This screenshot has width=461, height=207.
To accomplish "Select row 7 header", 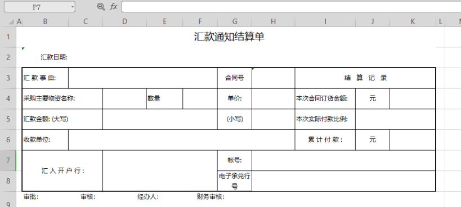I will coord(8,160).
